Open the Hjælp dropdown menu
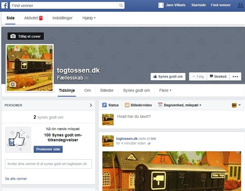This screenshot has width=245, height=191. [x=89, y=18]
